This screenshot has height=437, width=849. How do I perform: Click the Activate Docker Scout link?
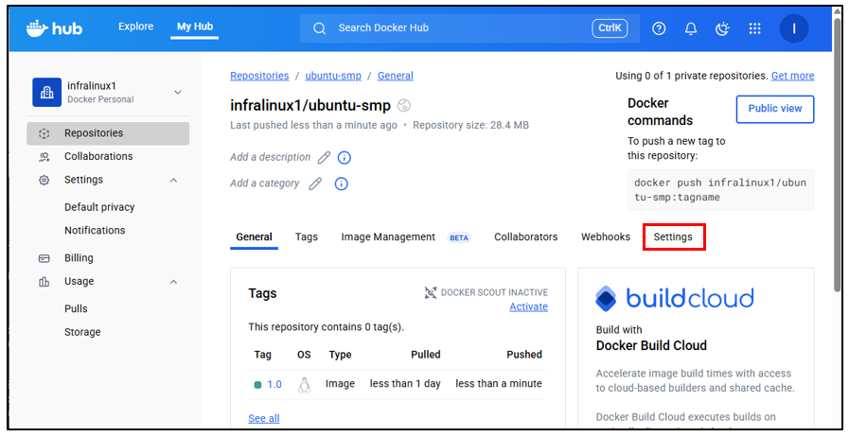pyautogui.click(x=528, y=306)
